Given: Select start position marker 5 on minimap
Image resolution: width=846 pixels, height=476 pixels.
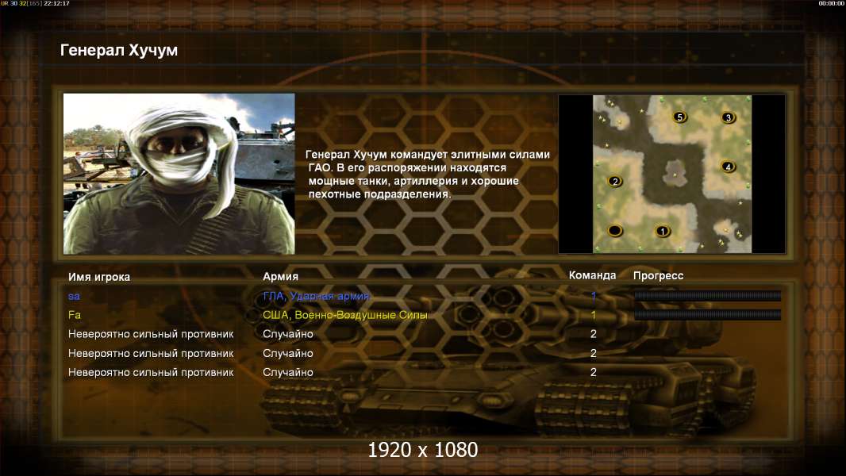Looking at the screenshot, I should pos(680,117).
